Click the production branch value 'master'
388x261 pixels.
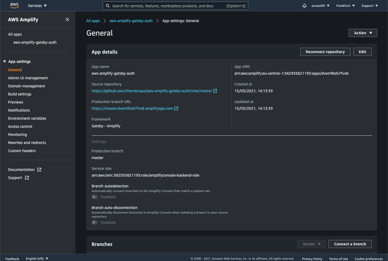[98, 158]
